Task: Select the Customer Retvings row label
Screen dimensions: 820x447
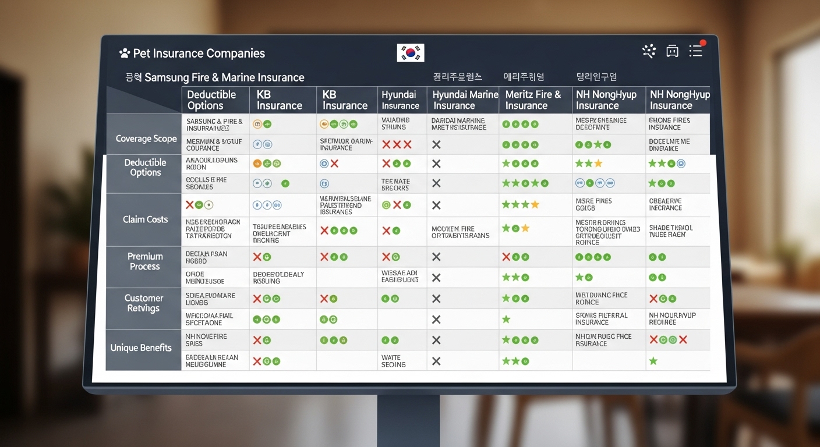Action: coord(143,303)
